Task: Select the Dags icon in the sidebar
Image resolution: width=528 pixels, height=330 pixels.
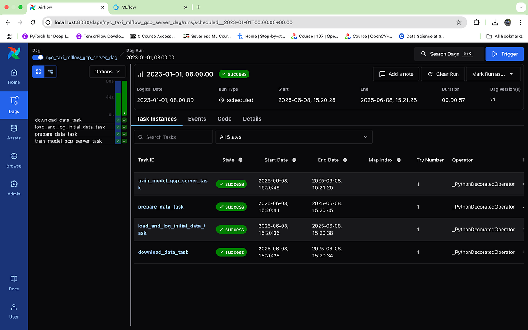Action: pos(14,105)
